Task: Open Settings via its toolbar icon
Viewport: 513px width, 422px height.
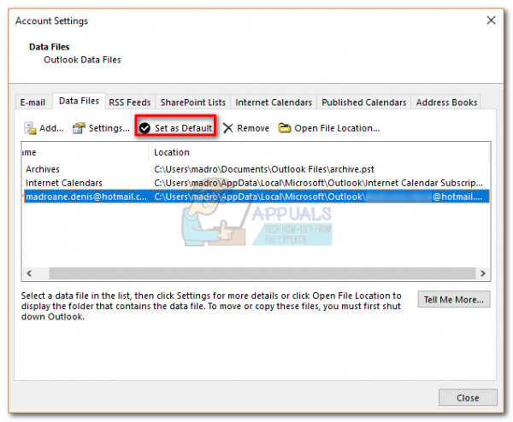Action: point(79,128)
